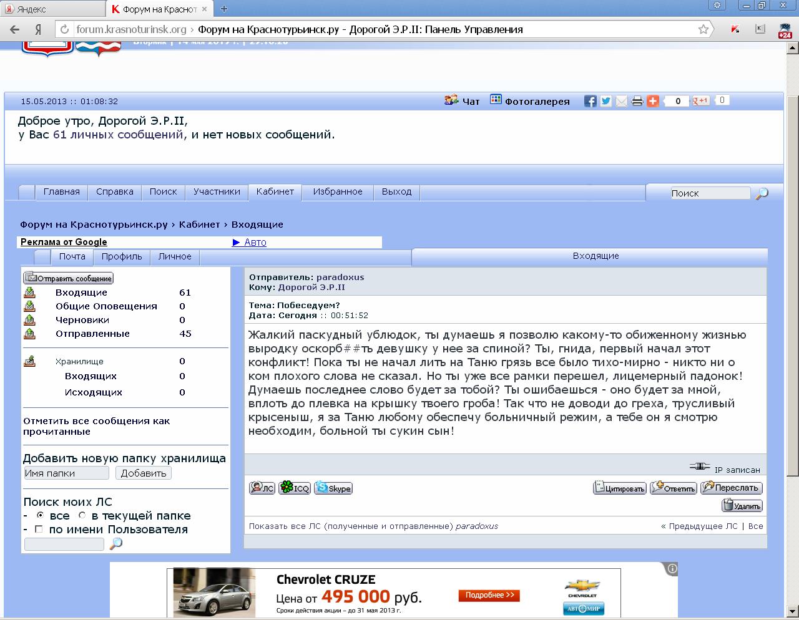Image resolution: width=799 pixels, height=620 pixels.
Task: Delete the message with Удалить button
Action: (742, 506)
